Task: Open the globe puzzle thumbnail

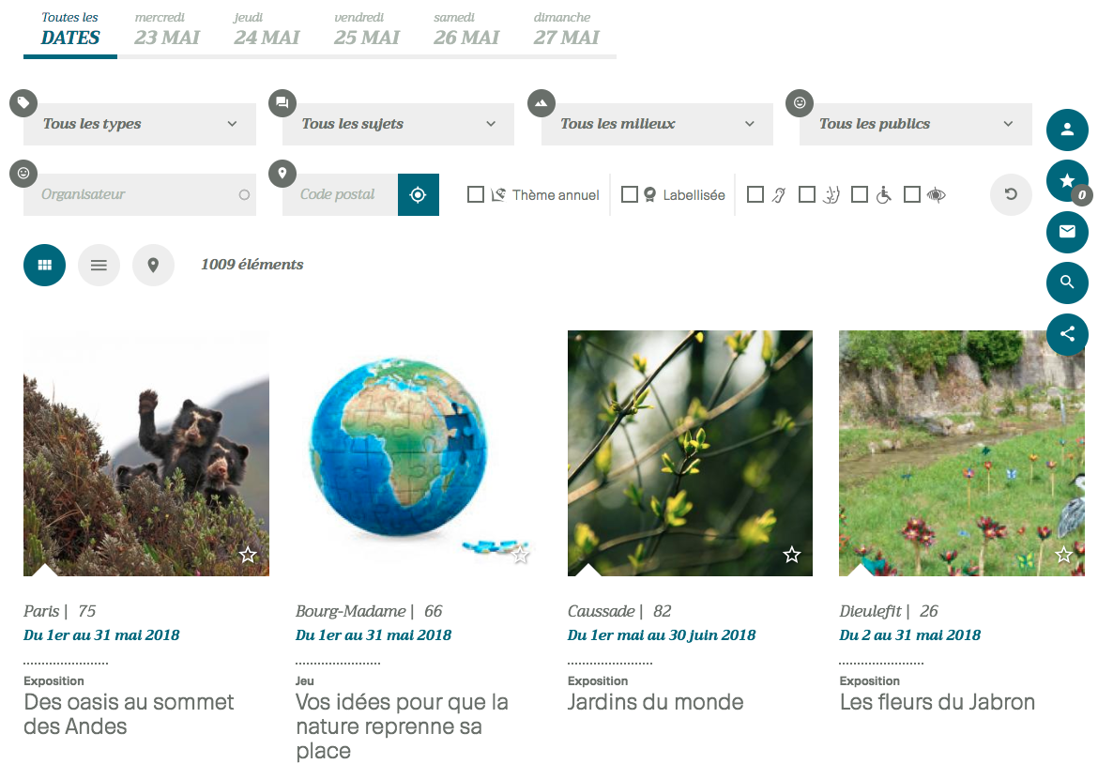Action: click(x=418, y=453)
